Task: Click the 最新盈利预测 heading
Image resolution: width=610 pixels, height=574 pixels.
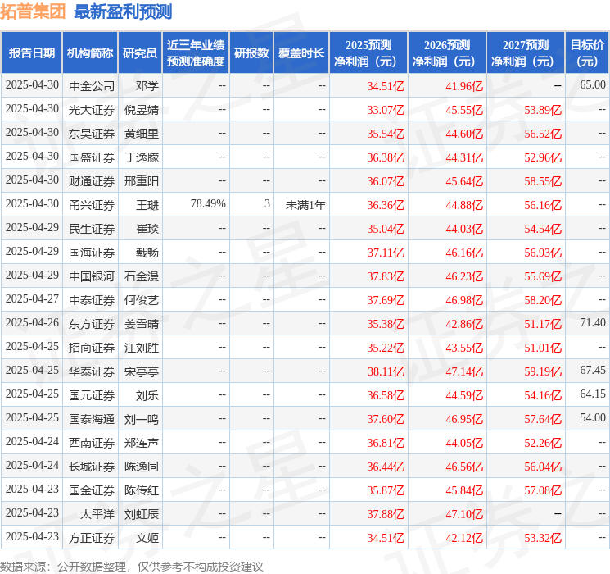Action: [x=123, y=11]
